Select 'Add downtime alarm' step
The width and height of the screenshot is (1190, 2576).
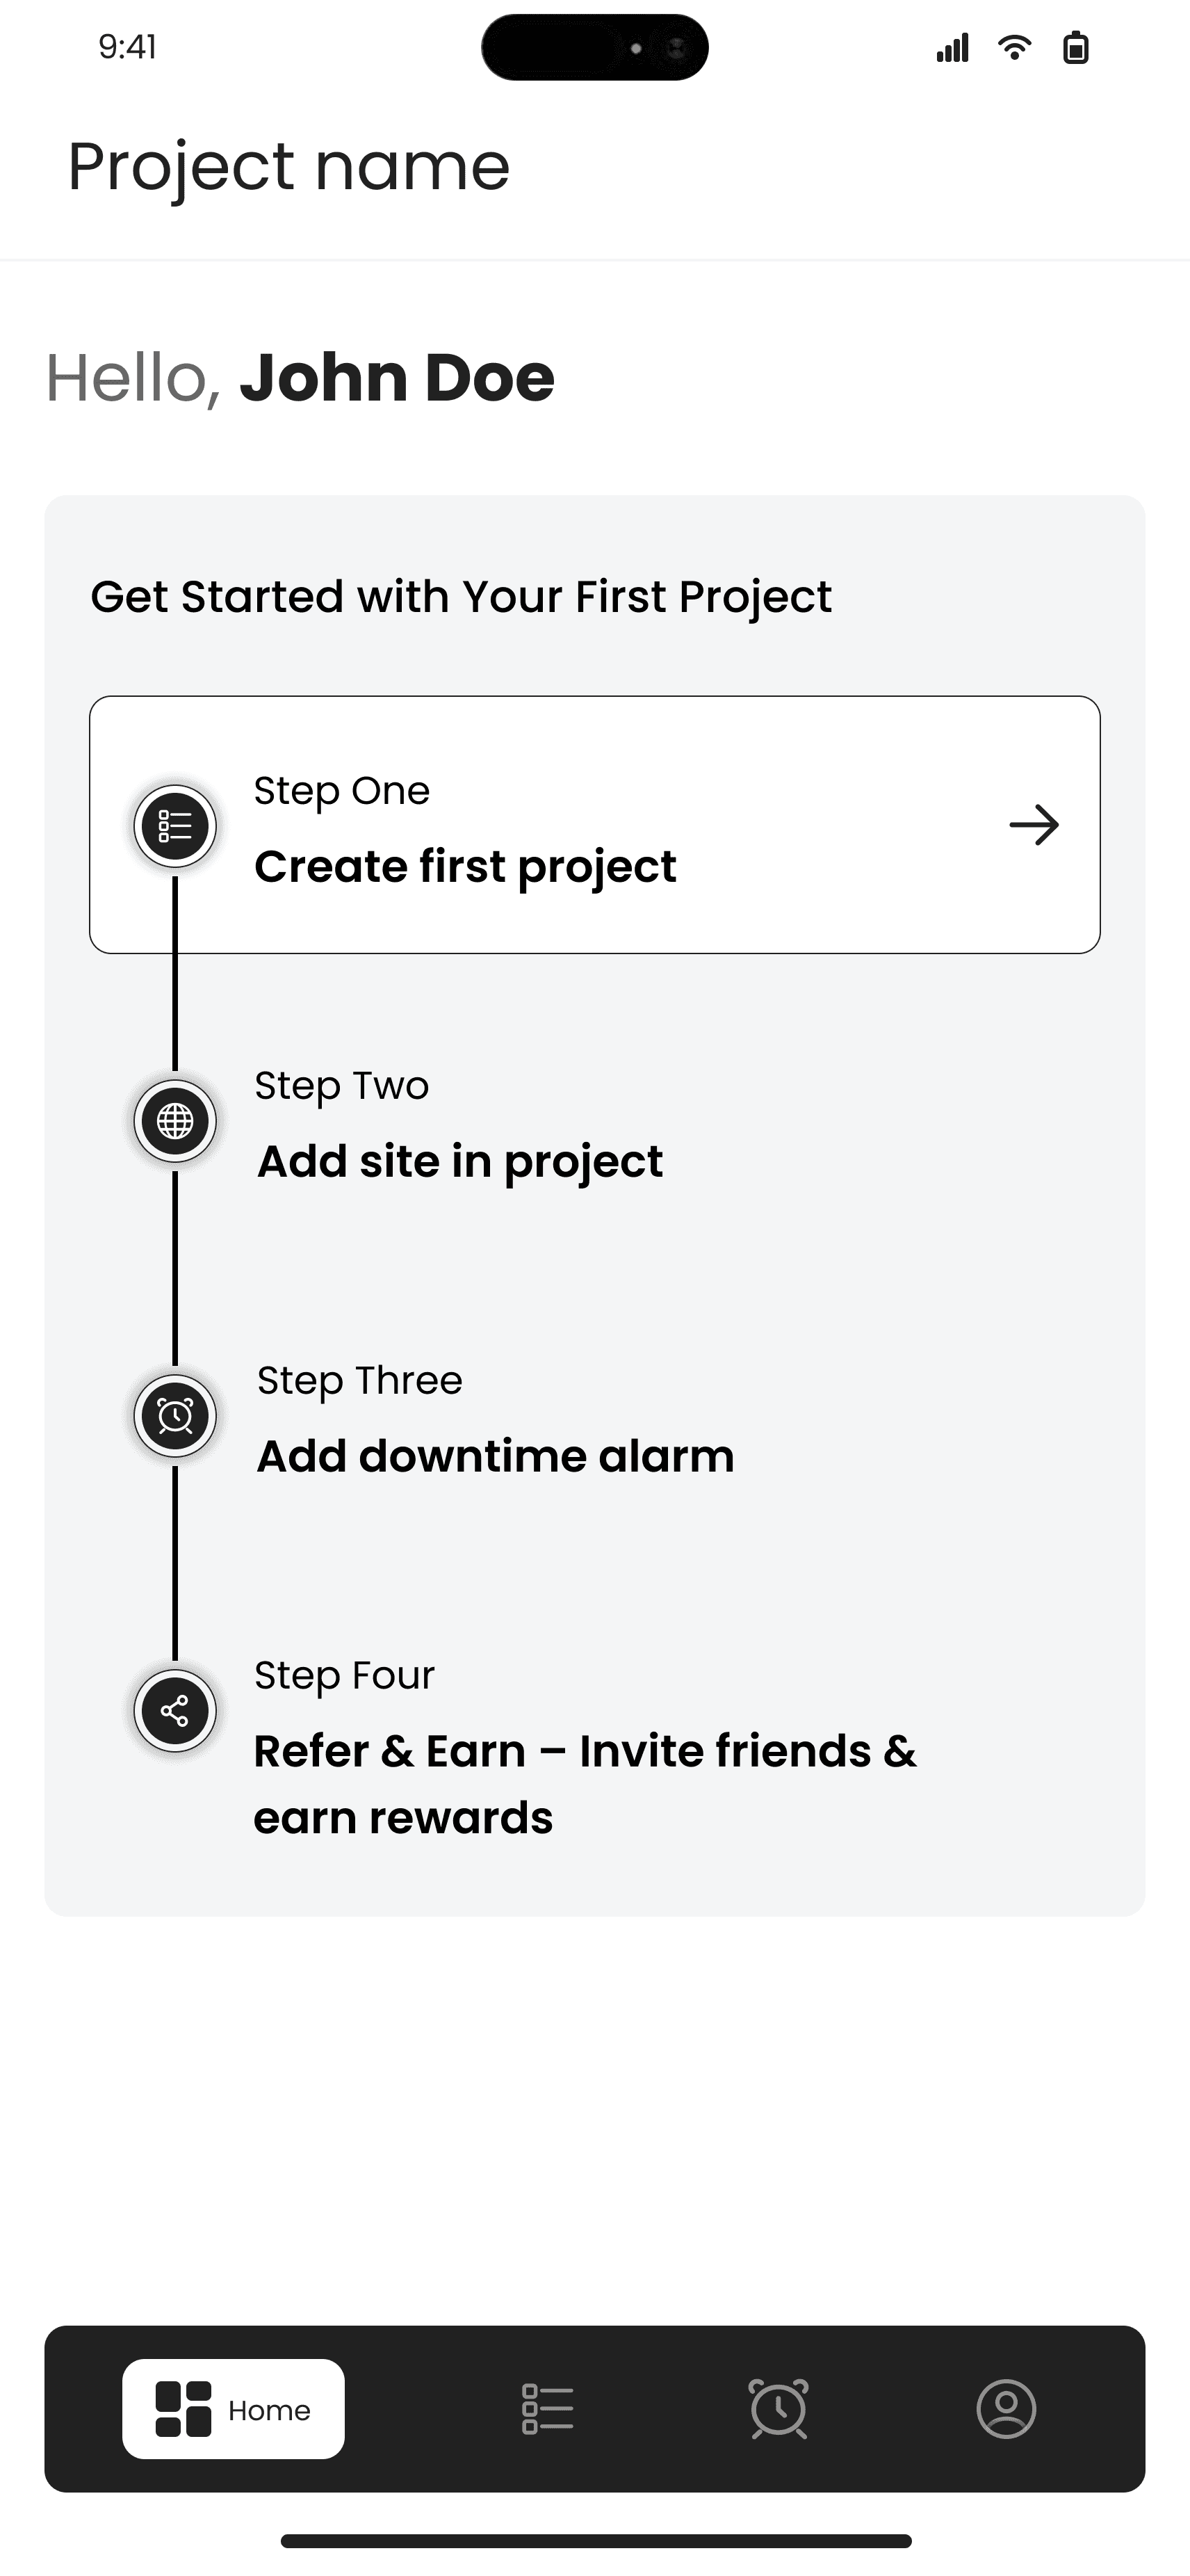pyautogui.click(x=496, y=1456)
